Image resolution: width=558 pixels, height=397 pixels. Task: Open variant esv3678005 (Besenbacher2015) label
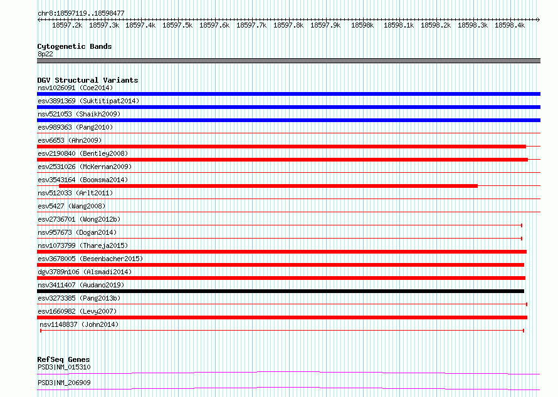(x=90, y=259)
